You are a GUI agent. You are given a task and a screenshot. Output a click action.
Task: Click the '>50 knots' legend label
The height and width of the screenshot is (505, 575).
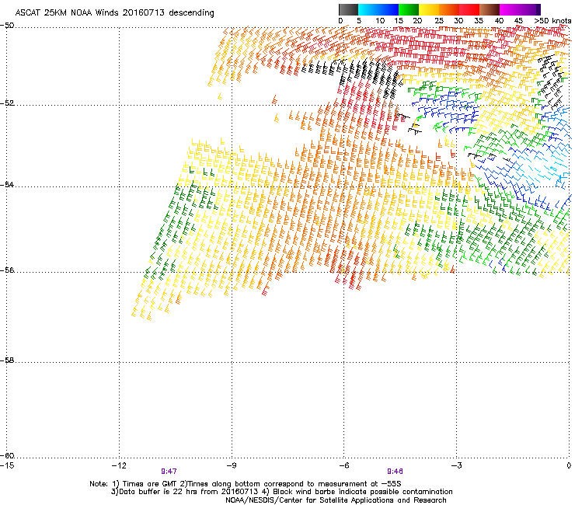(553, 21)
